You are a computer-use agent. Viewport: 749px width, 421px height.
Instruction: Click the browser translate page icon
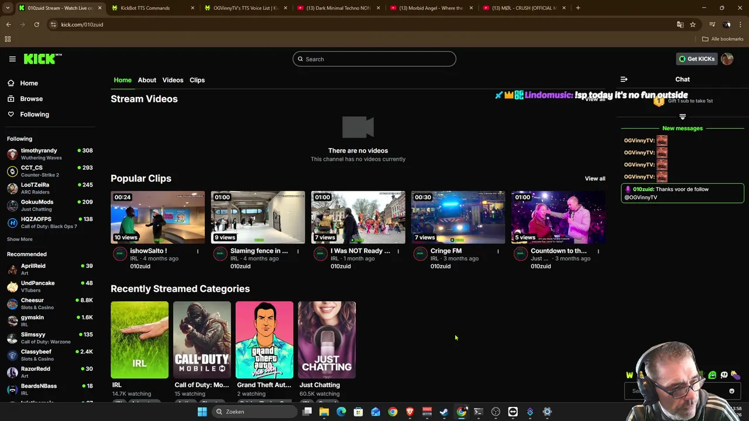click(680, 25)
